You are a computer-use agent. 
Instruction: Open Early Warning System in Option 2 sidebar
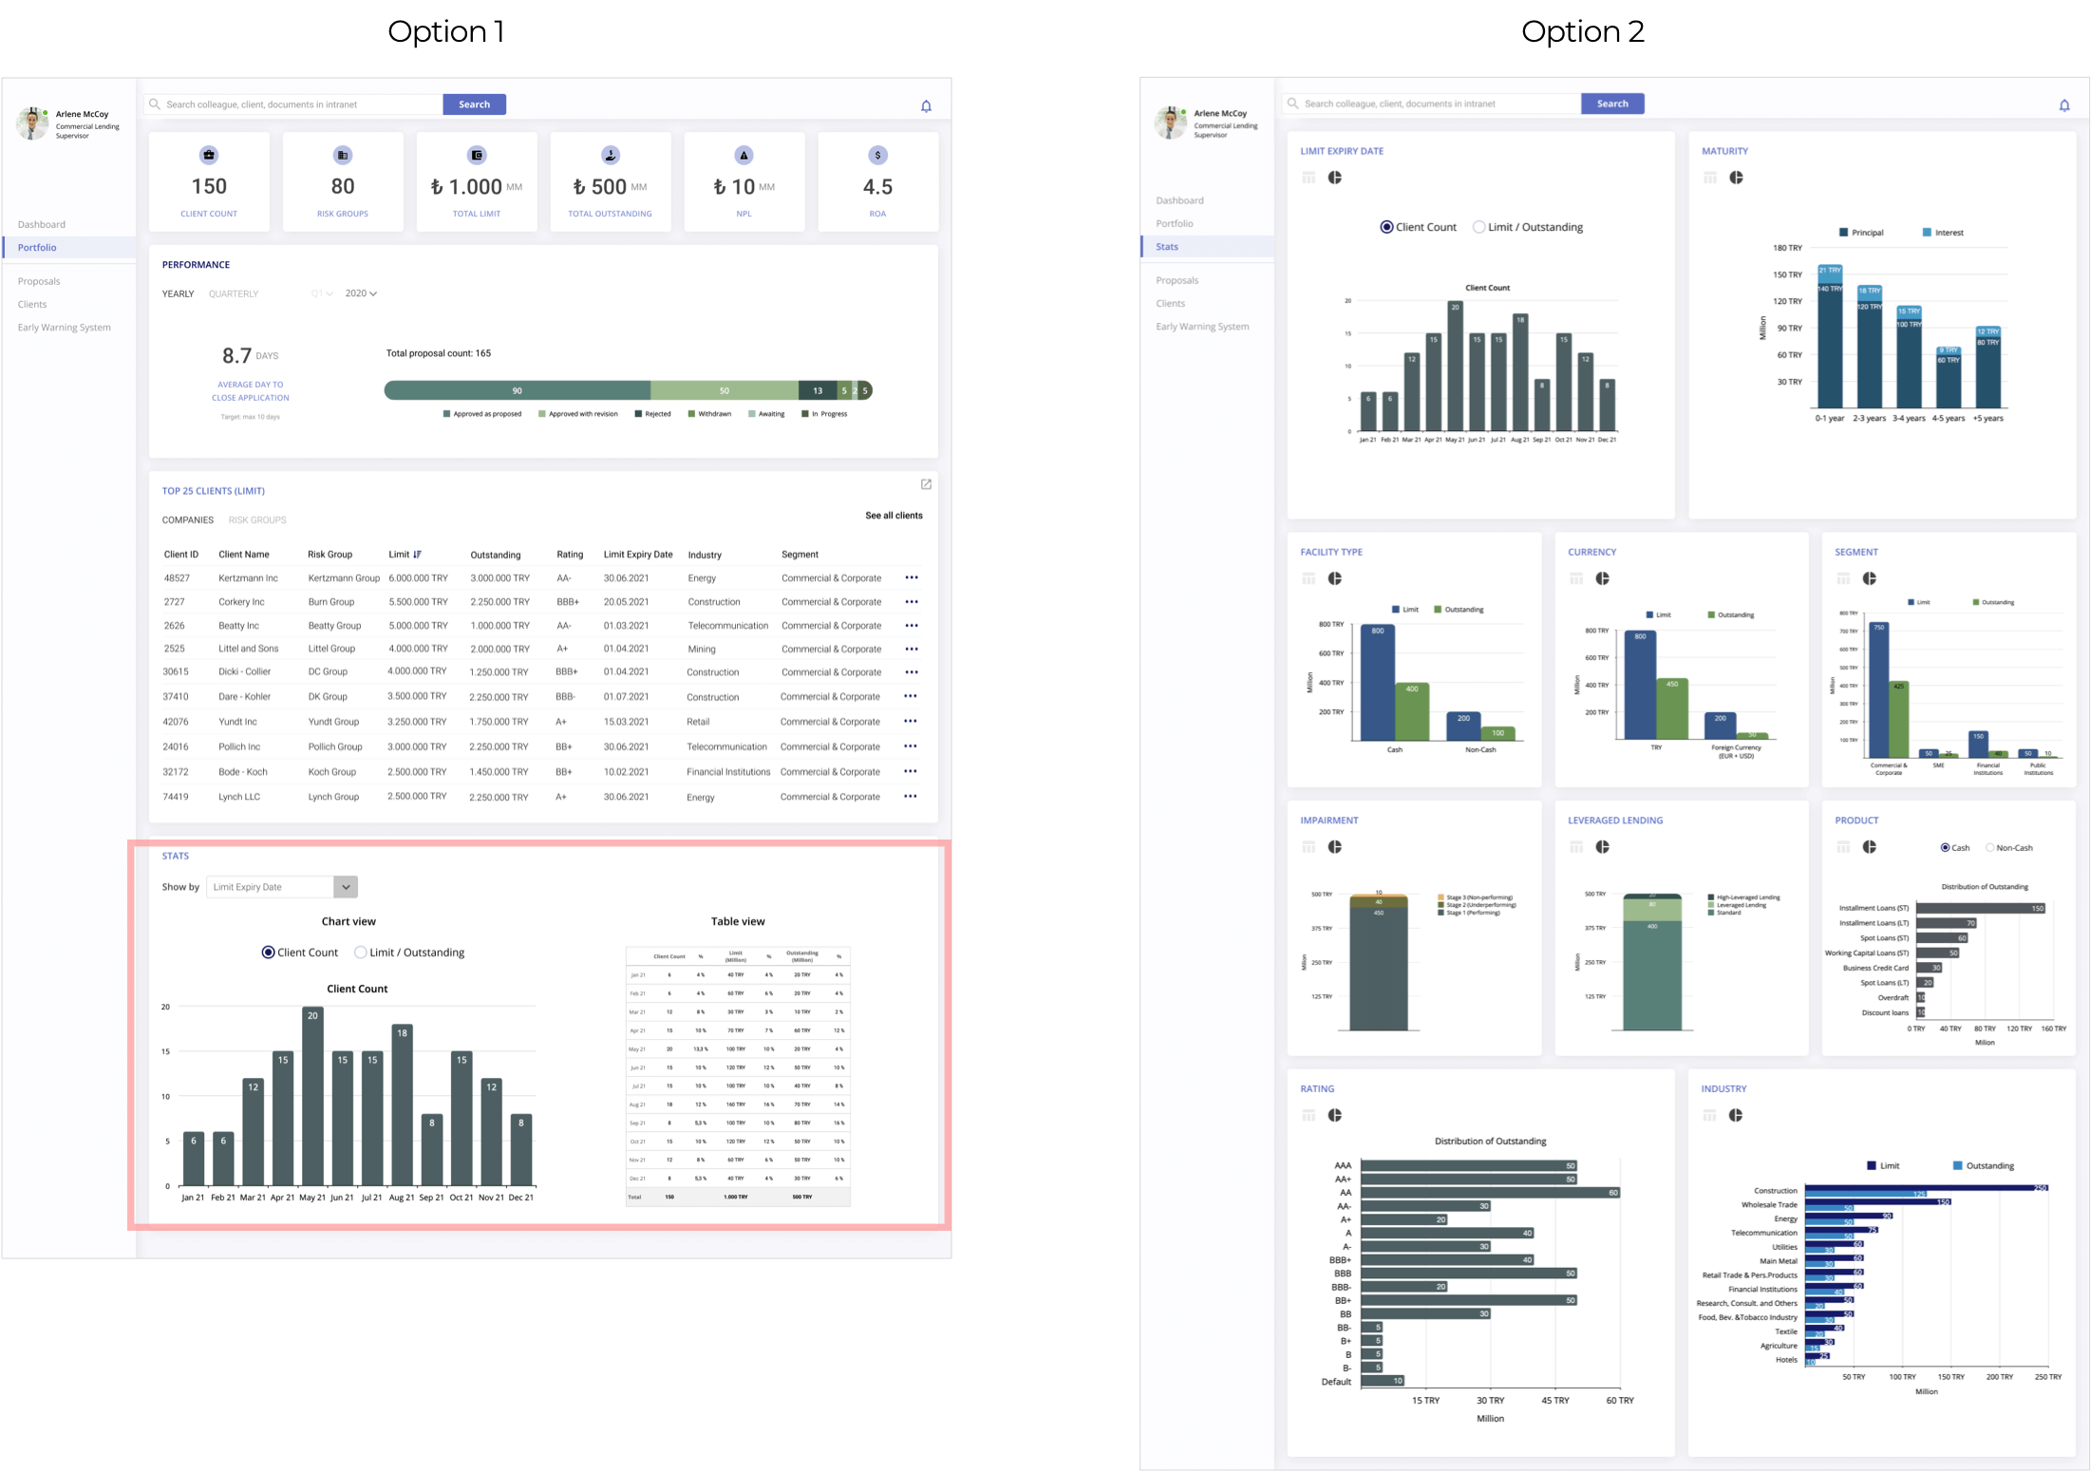(x=1202, y=327)
